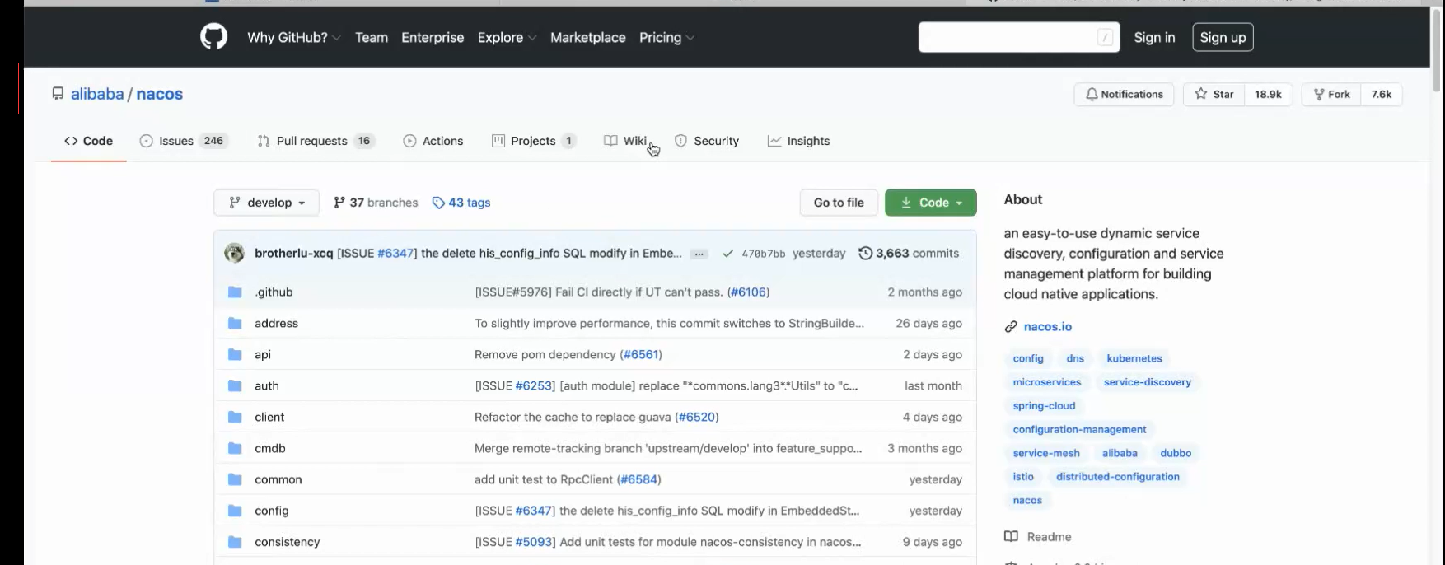Click the fork icon in Fork button
1445x565 pixels.
coord(1319,94)
